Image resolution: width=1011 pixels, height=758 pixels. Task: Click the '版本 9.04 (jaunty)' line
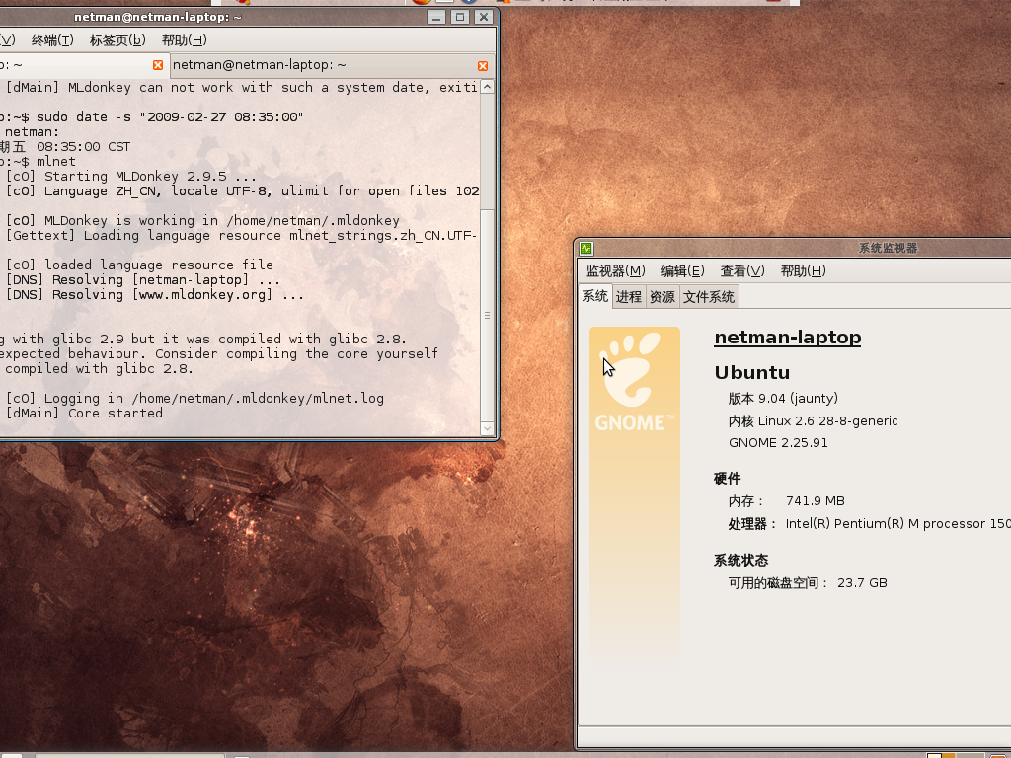tap(783, 399)
